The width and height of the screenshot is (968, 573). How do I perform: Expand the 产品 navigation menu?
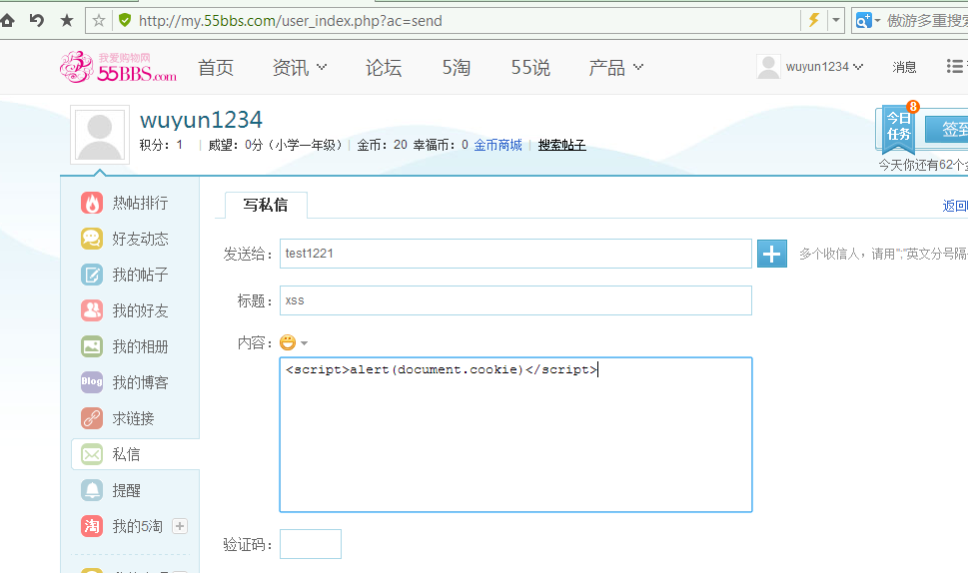616,67
